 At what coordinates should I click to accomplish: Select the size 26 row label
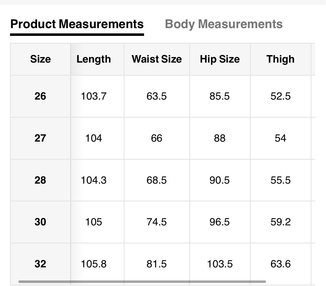(x=40, y=96)
